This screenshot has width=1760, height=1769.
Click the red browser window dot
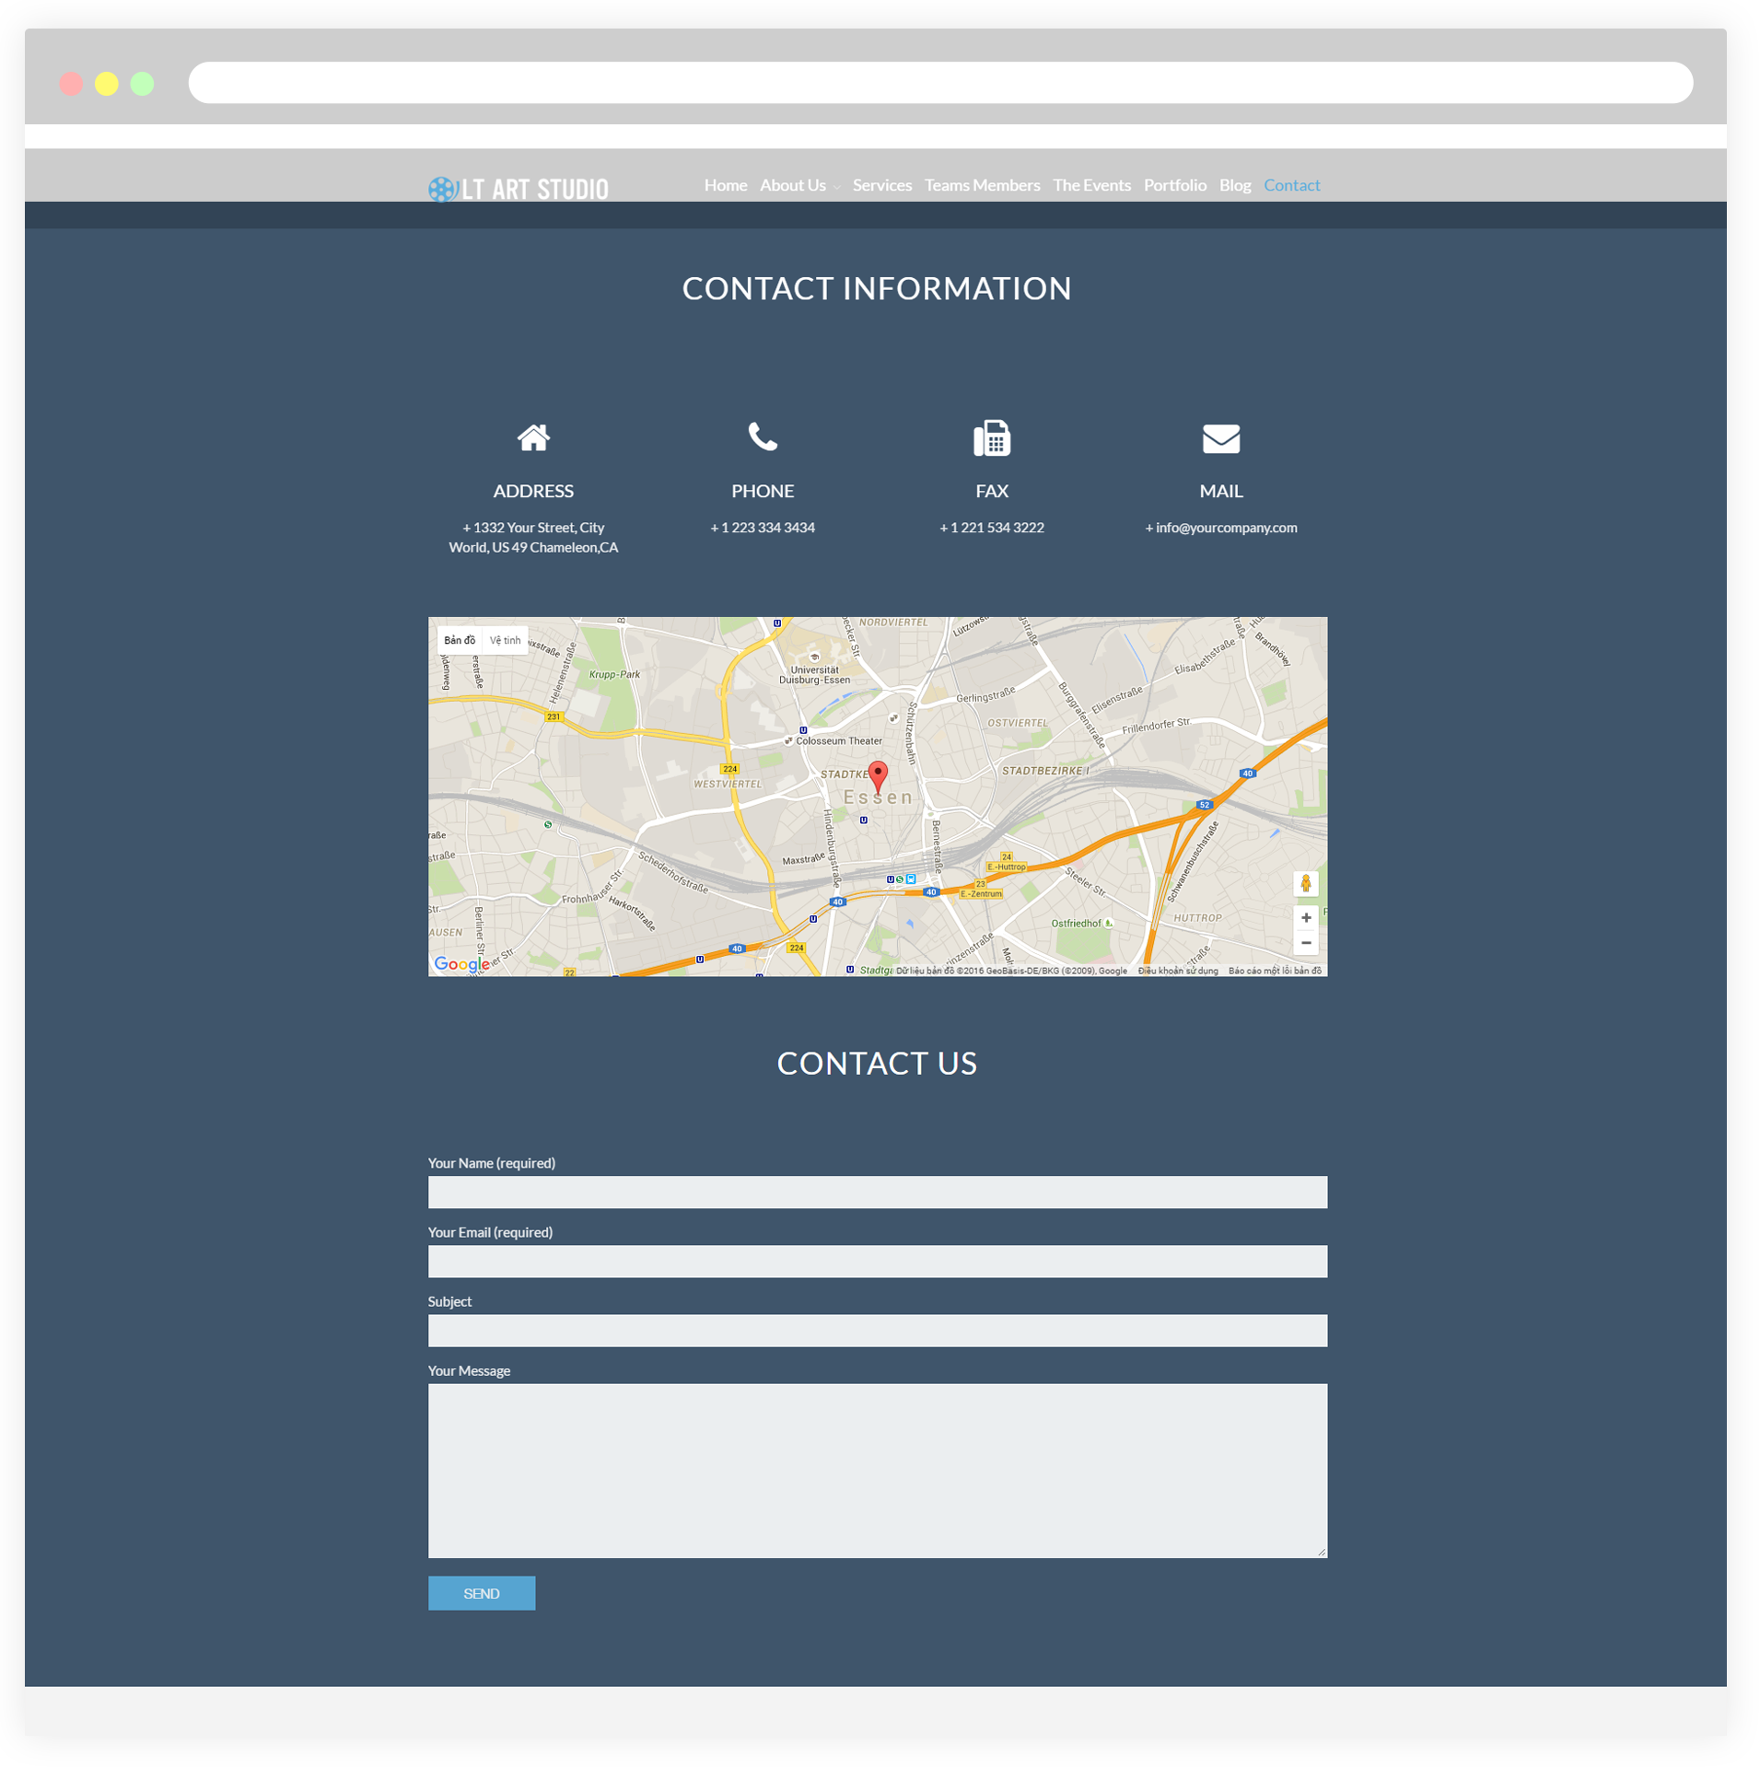[x=71, y=84]
